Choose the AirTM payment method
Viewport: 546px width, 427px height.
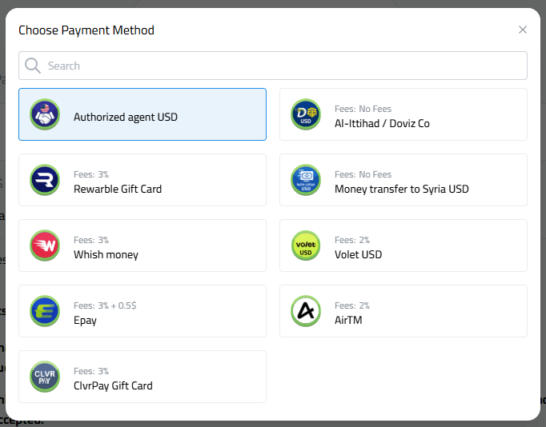point(403,311)
